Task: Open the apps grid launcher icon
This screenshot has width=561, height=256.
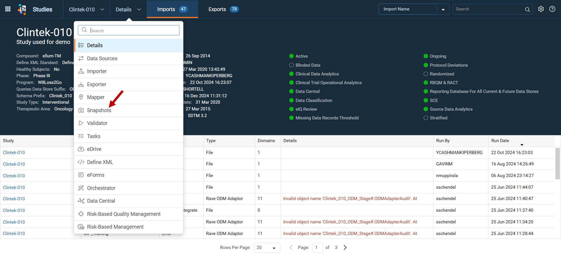Action: click(x=8, y=9)
